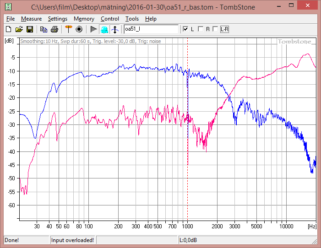The width and height of the screenshot is (321, 248).
Task: Open a measurement file with folder icon
Action: (x=19, y=29)
